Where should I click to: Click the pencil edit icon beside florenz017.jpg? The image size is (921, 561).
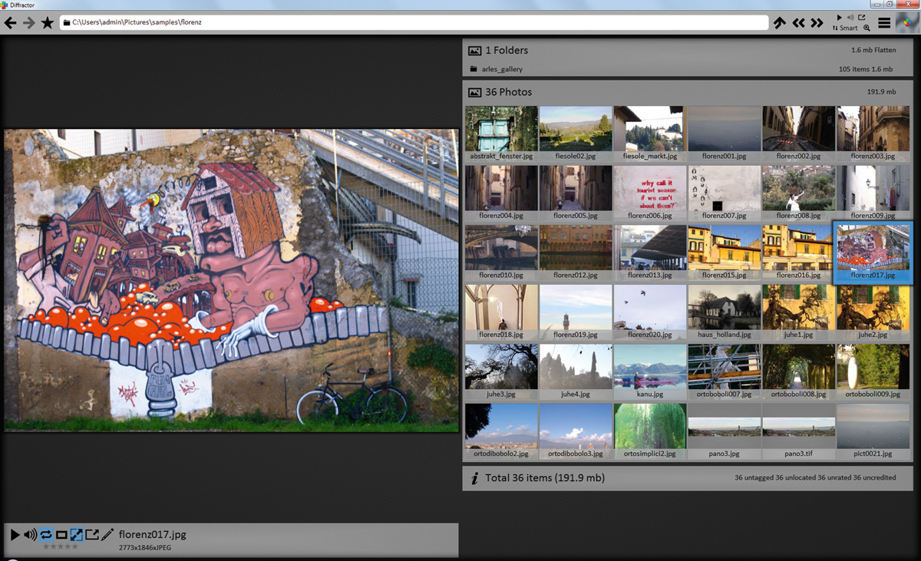click(107, 534)
